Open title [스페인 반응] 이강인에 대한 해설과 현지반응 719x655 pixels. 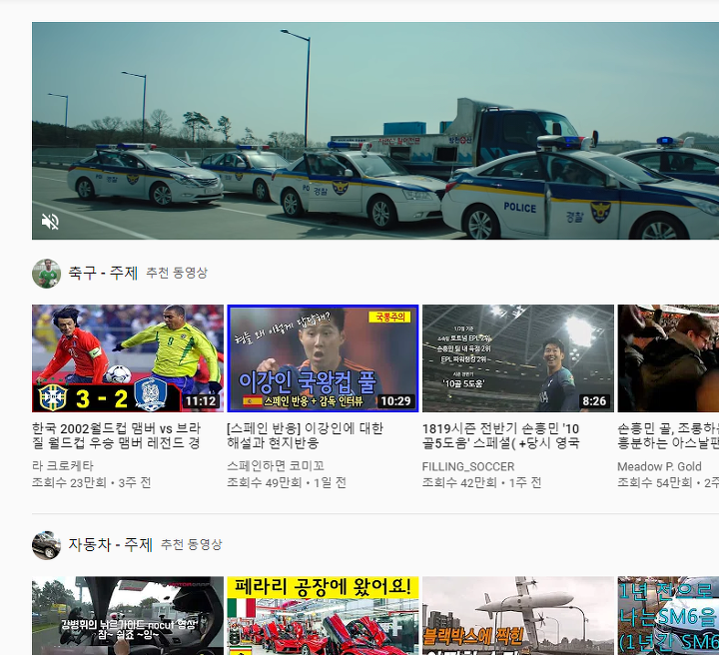click(305, 435)
